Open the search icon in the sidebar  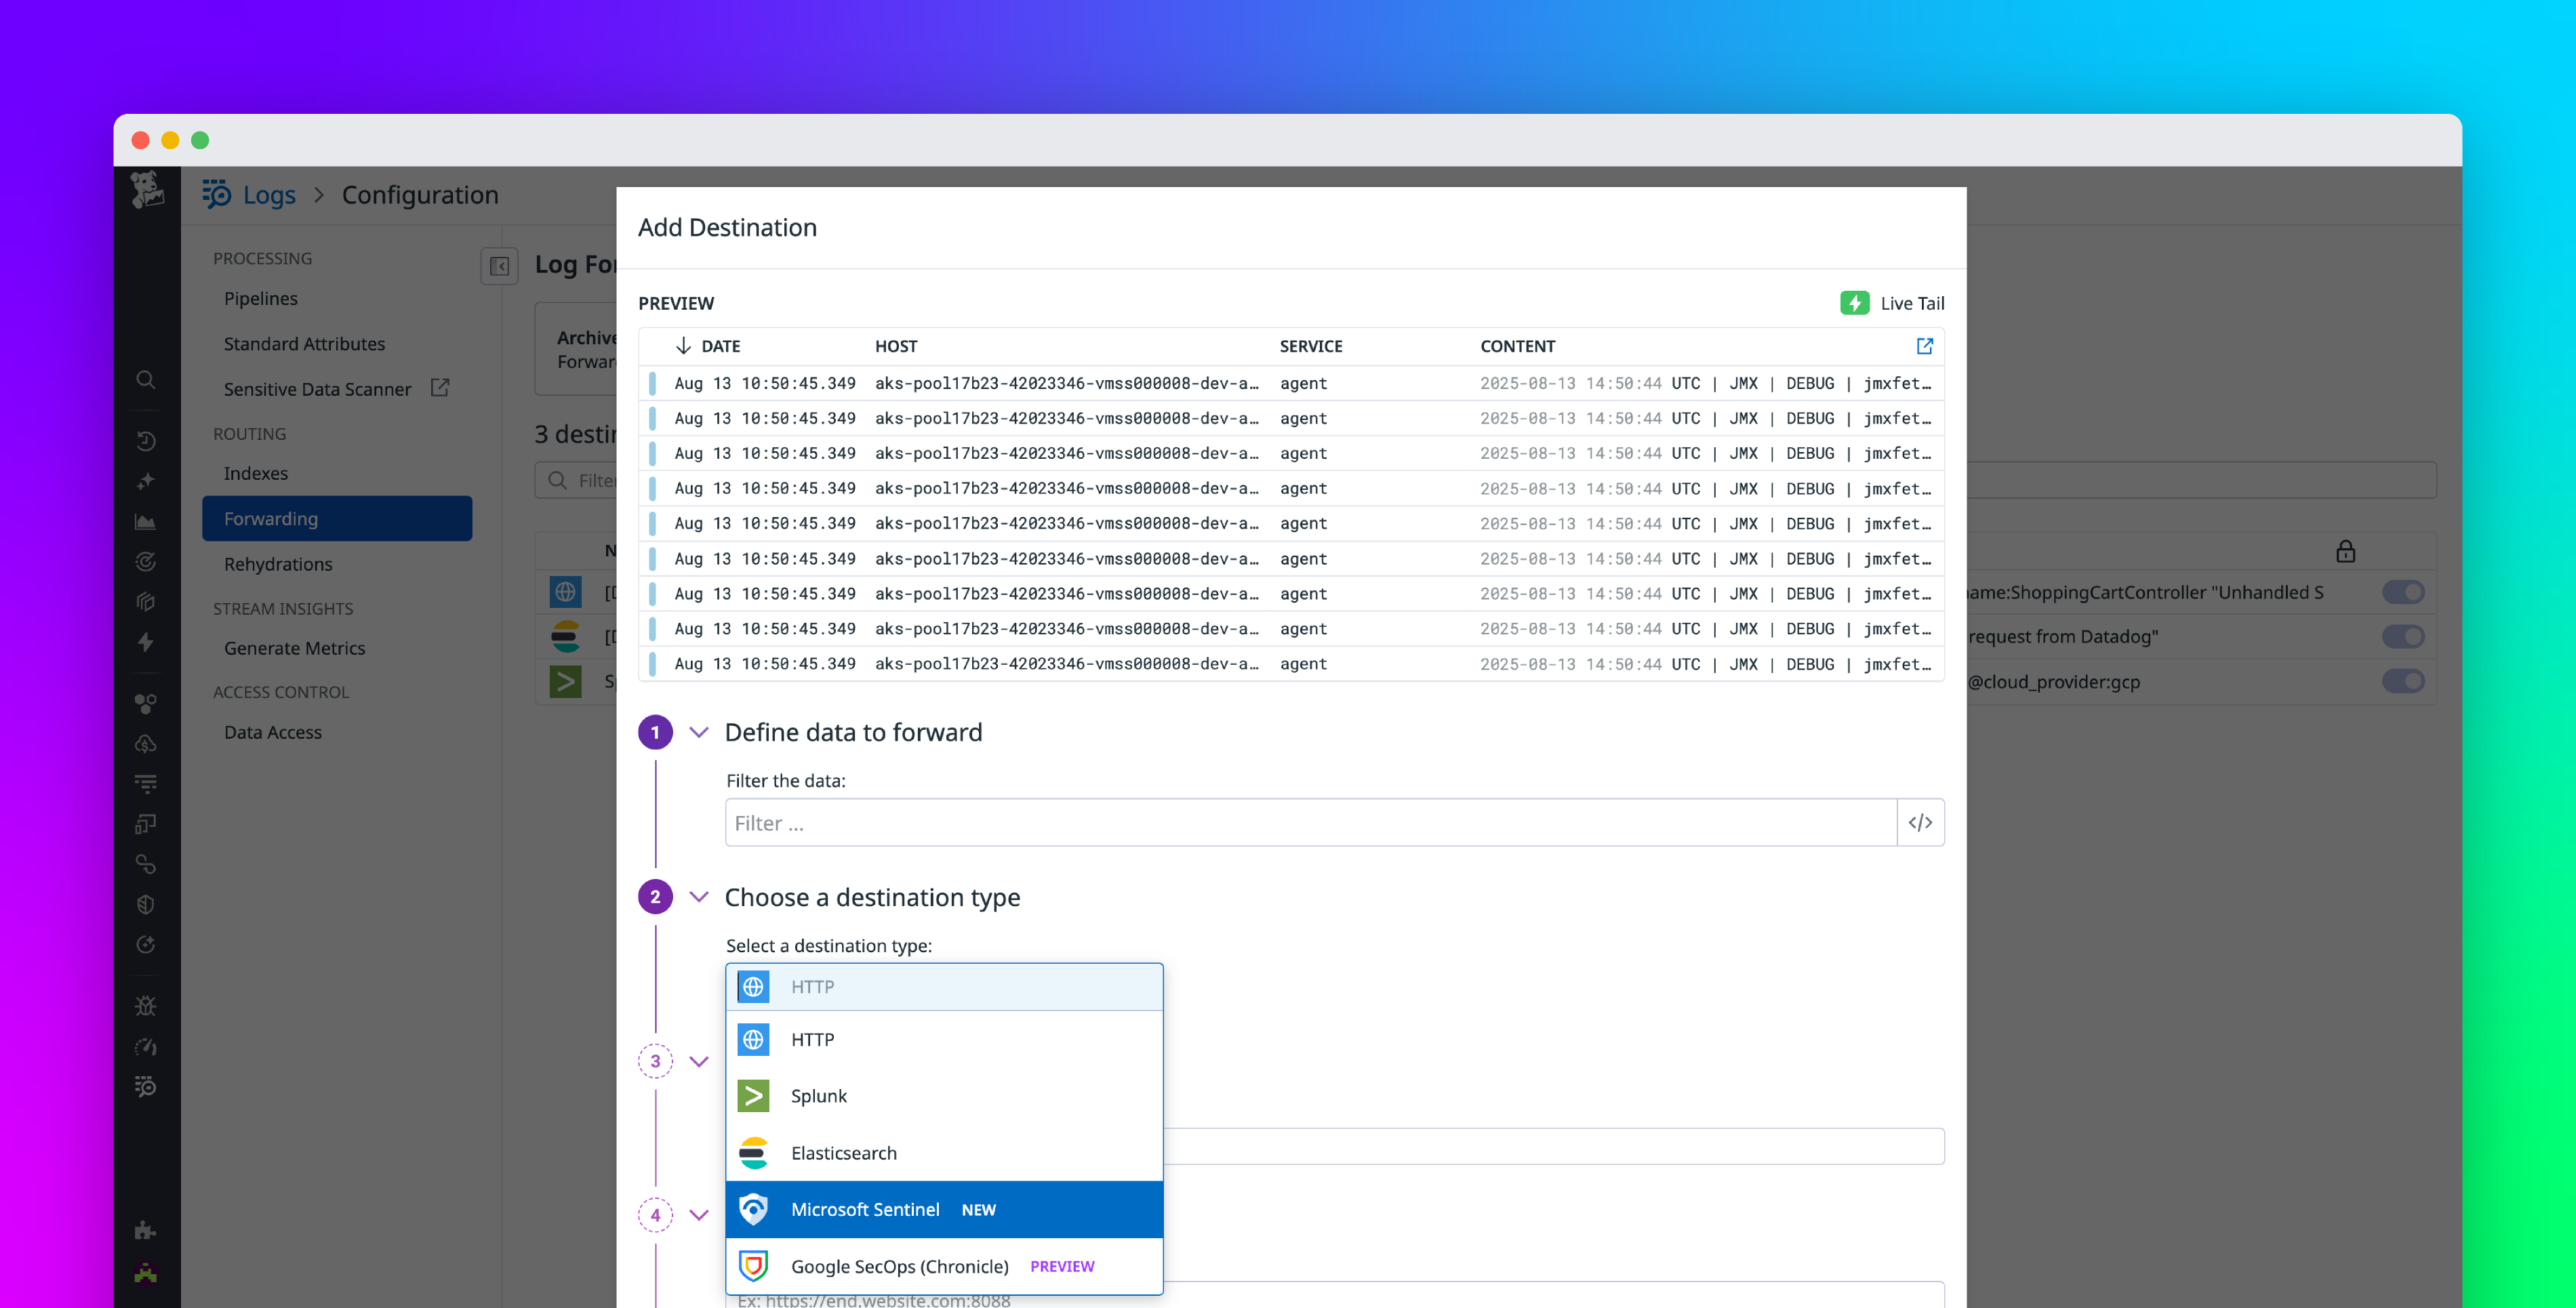[x=146, y=379]
